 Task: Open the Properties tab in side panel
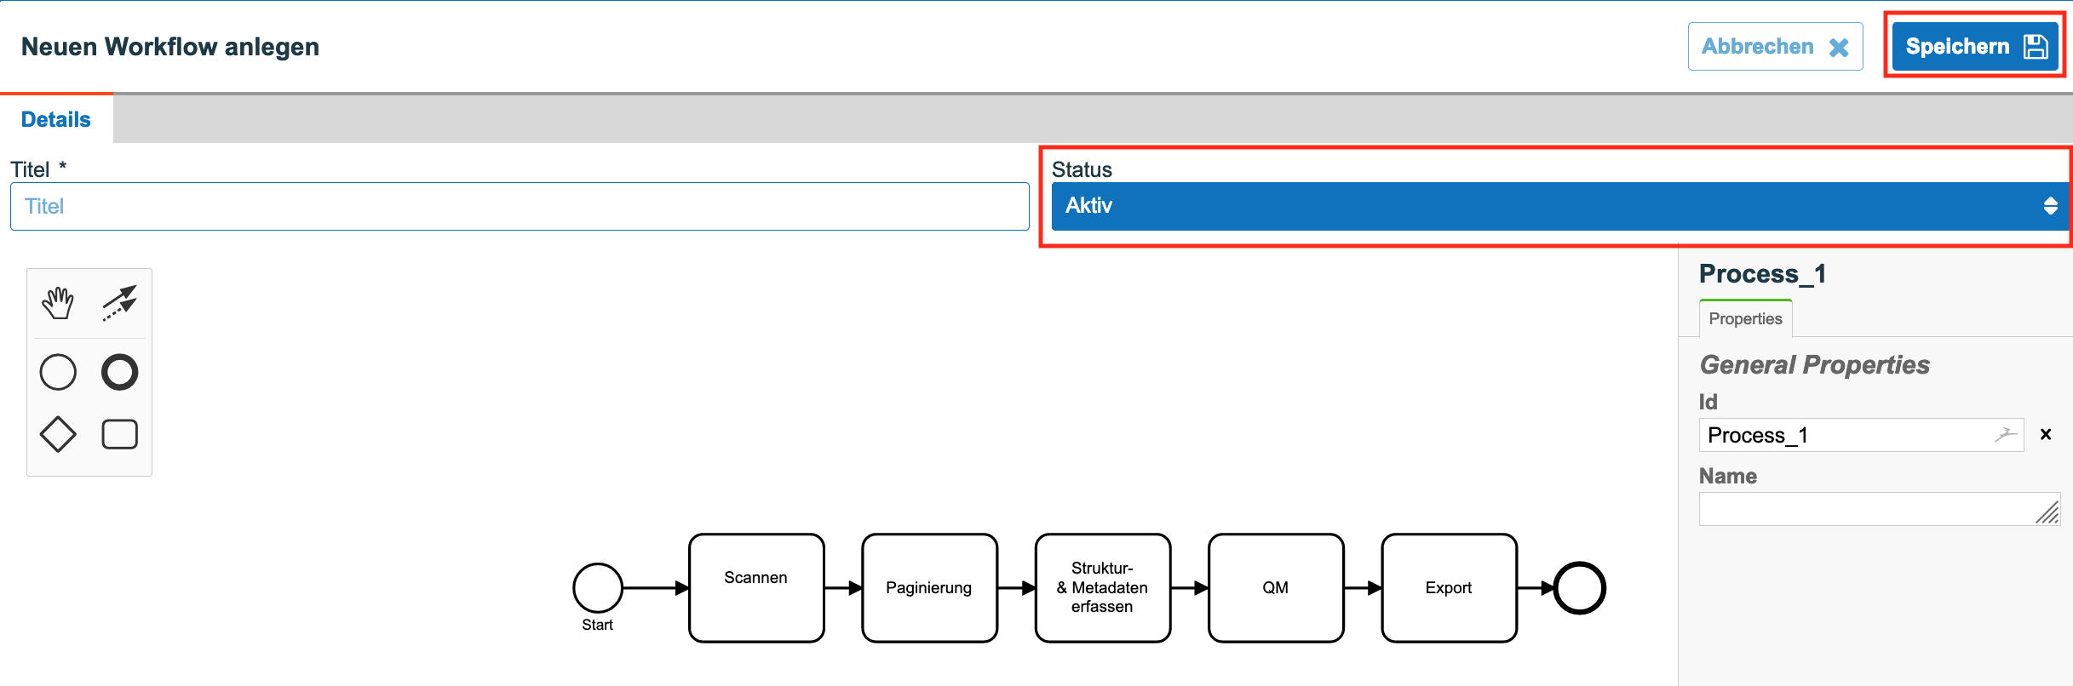click(x=1745, y=318)
